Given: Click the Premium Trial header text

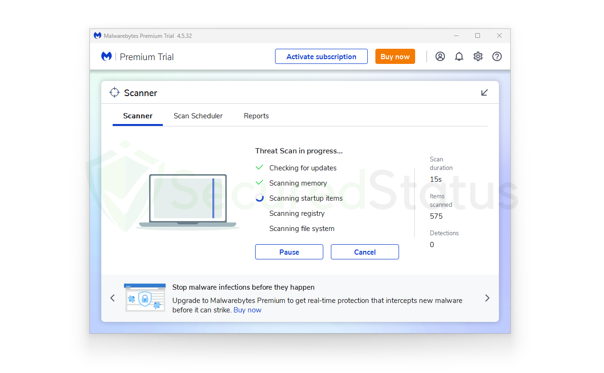Looking at the screenshot, I should [147, 57].
